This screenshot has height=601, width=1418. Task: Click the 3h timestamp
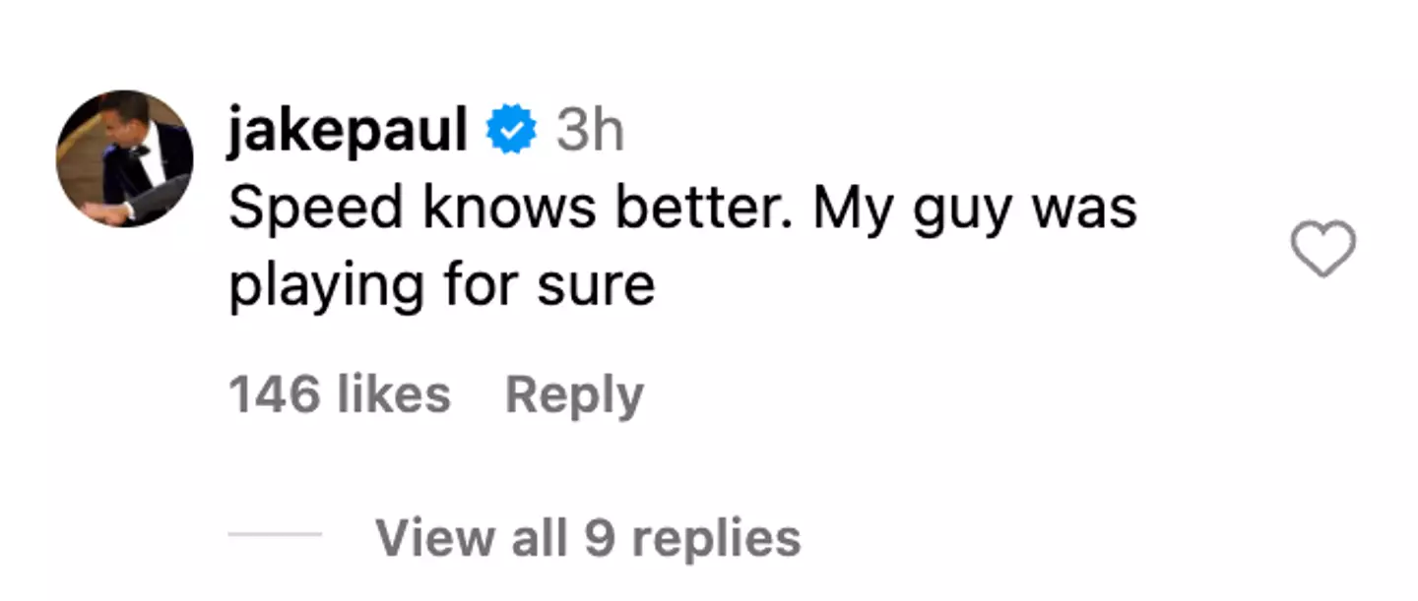point(590,132)
